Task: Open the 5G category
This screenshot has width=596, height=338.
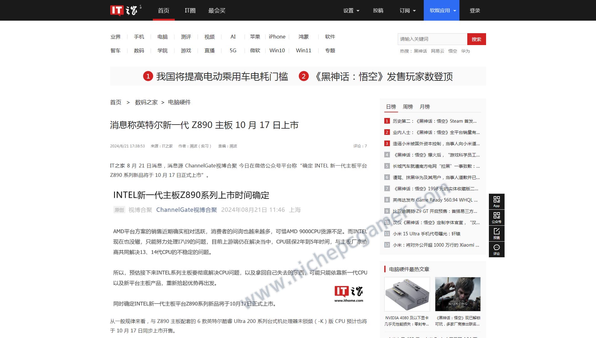Action: point(233,50)
